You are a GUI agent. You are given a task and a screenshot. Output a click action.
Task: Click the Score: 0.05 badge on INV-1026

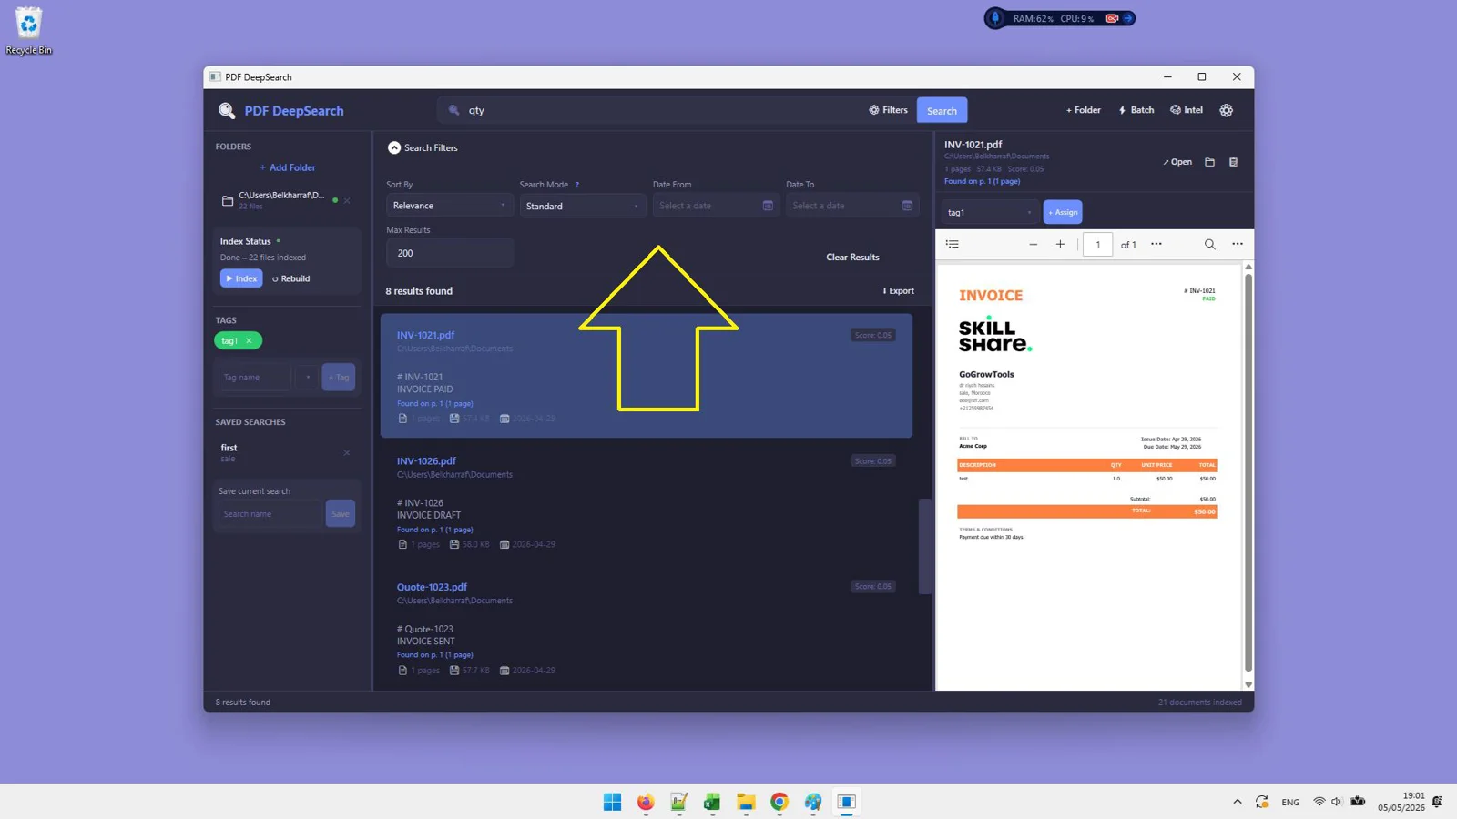(x=872, y=461)
